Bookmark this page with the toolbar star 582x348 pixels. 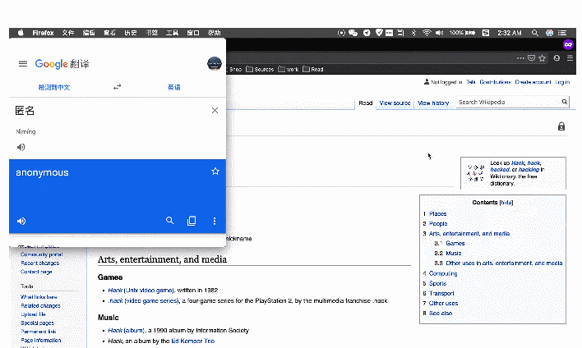[x=543, y=58]
